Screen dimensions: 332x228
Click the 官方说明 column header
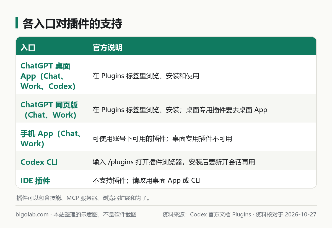pos(107,48)
